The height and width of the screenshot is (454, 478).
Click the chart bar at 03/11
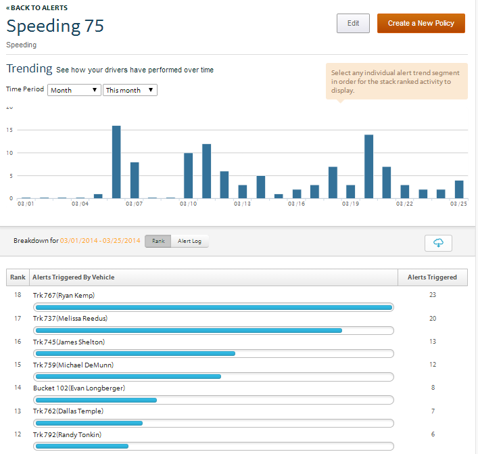206,171
